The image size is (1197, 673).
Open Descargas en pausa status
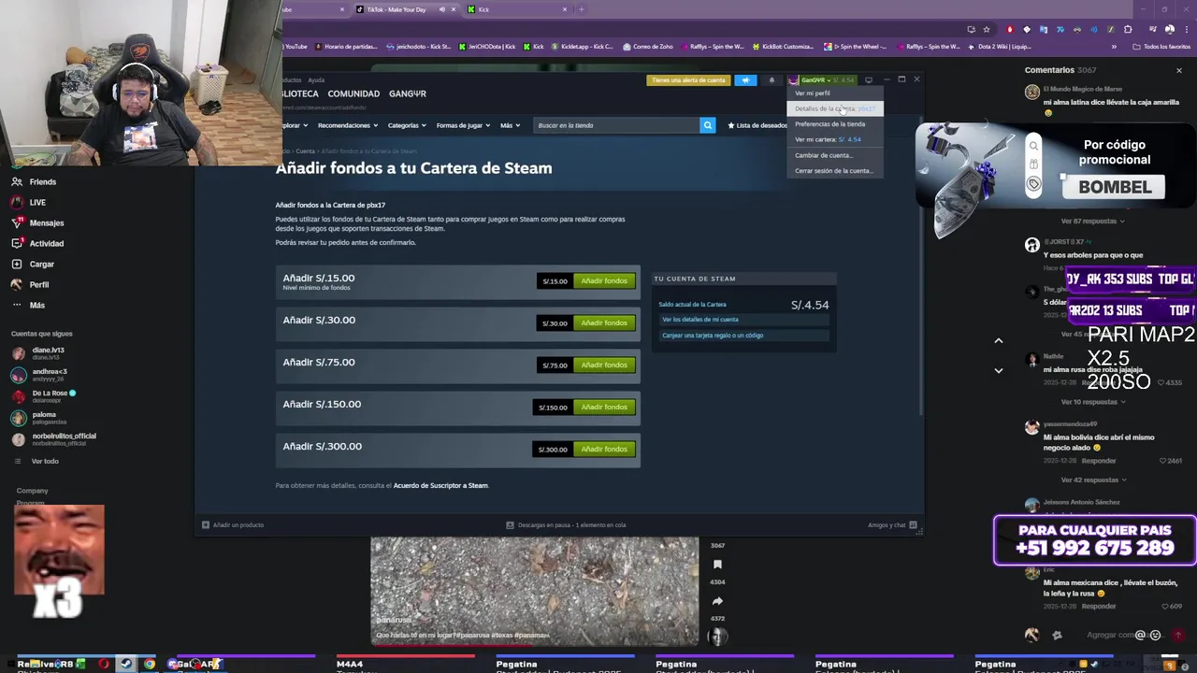(x=567, y=525)
